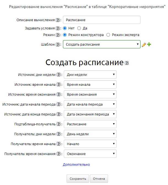Click the Описание вычисления text field
The image size is (168, 185).
click(102, 20)
